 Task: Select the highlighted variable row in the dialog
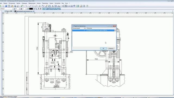[x=94, y=30]
